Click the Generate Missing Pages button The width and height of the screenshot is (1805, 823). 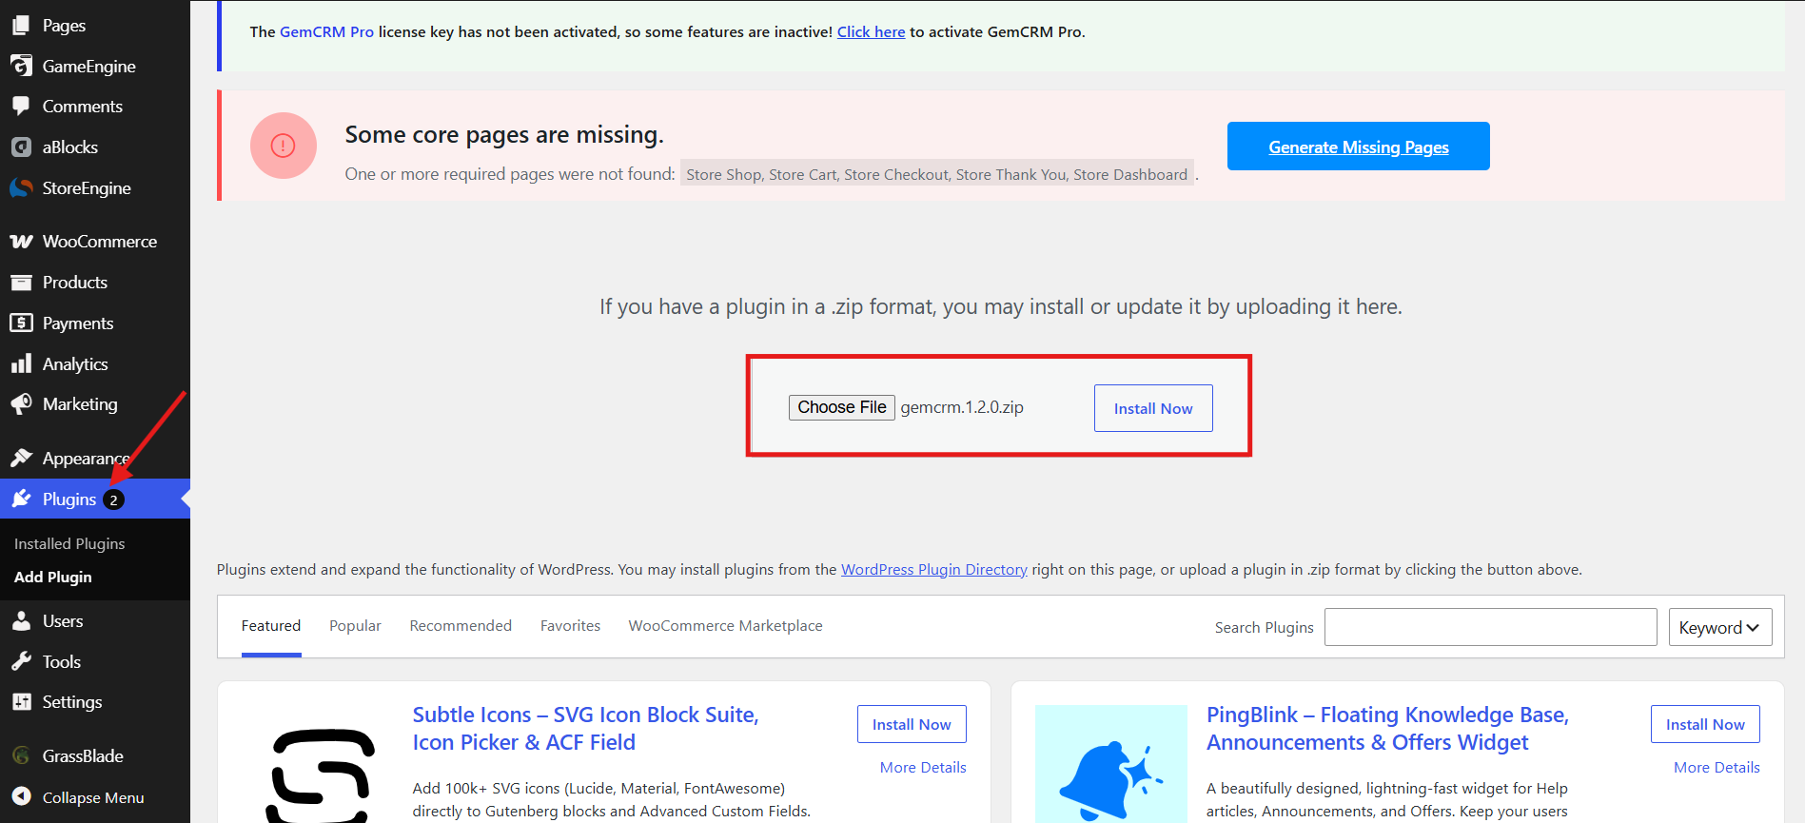pos(1358,147)
